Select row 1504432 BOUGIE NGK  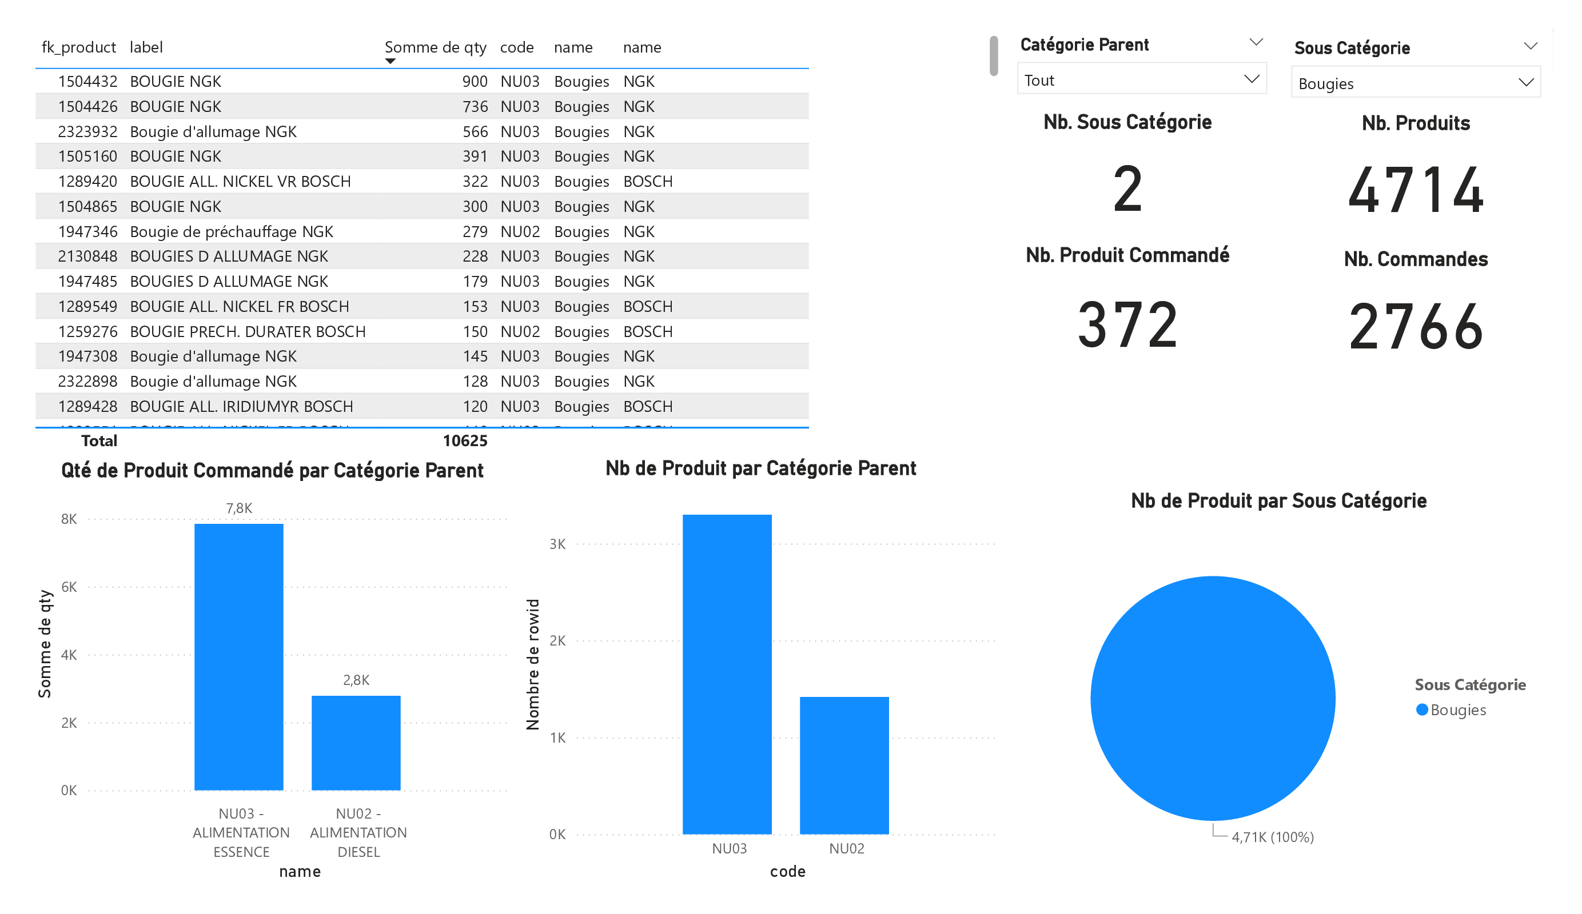tap(176, 82)
